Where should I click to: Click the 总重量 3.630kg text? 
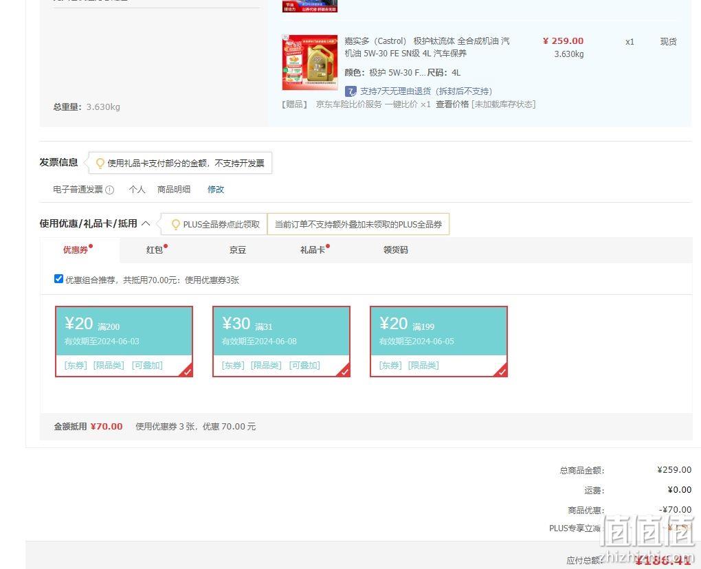click(x=87, y=107)
